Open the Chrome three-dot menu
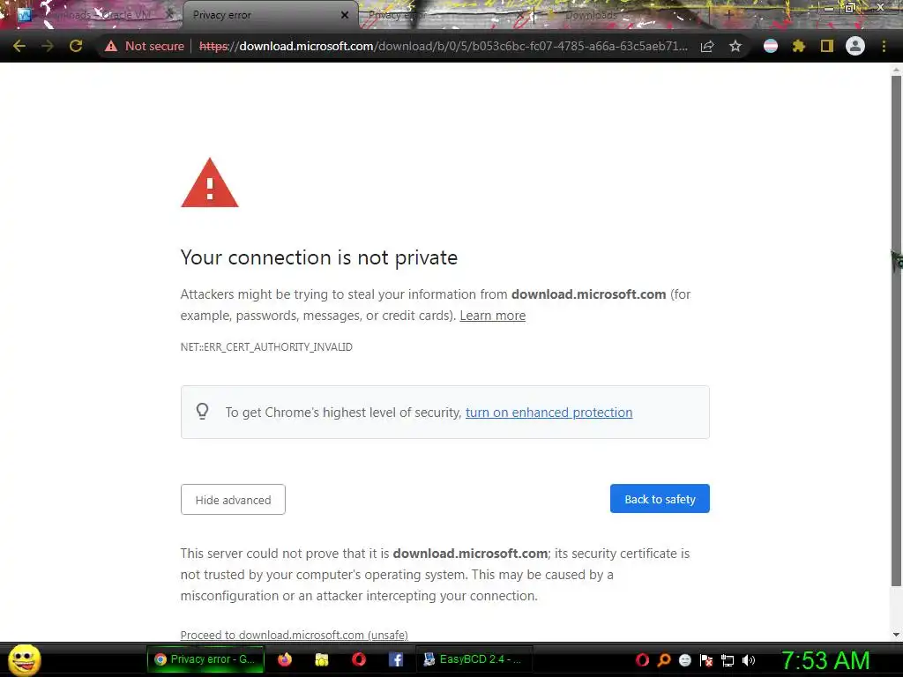The height and width of the screenshot is (677, 903). [884, 46]
